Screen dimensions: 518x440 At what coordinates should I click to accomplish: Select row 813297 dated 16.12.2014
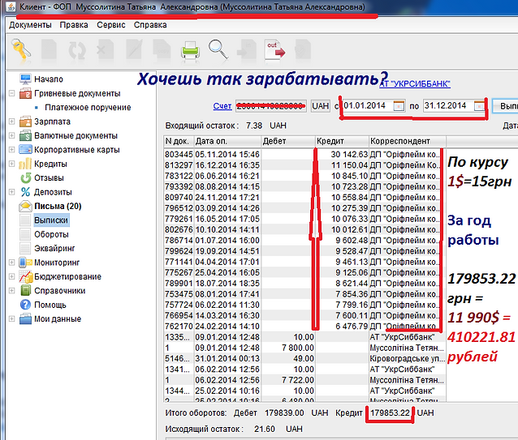coord(304,165)
